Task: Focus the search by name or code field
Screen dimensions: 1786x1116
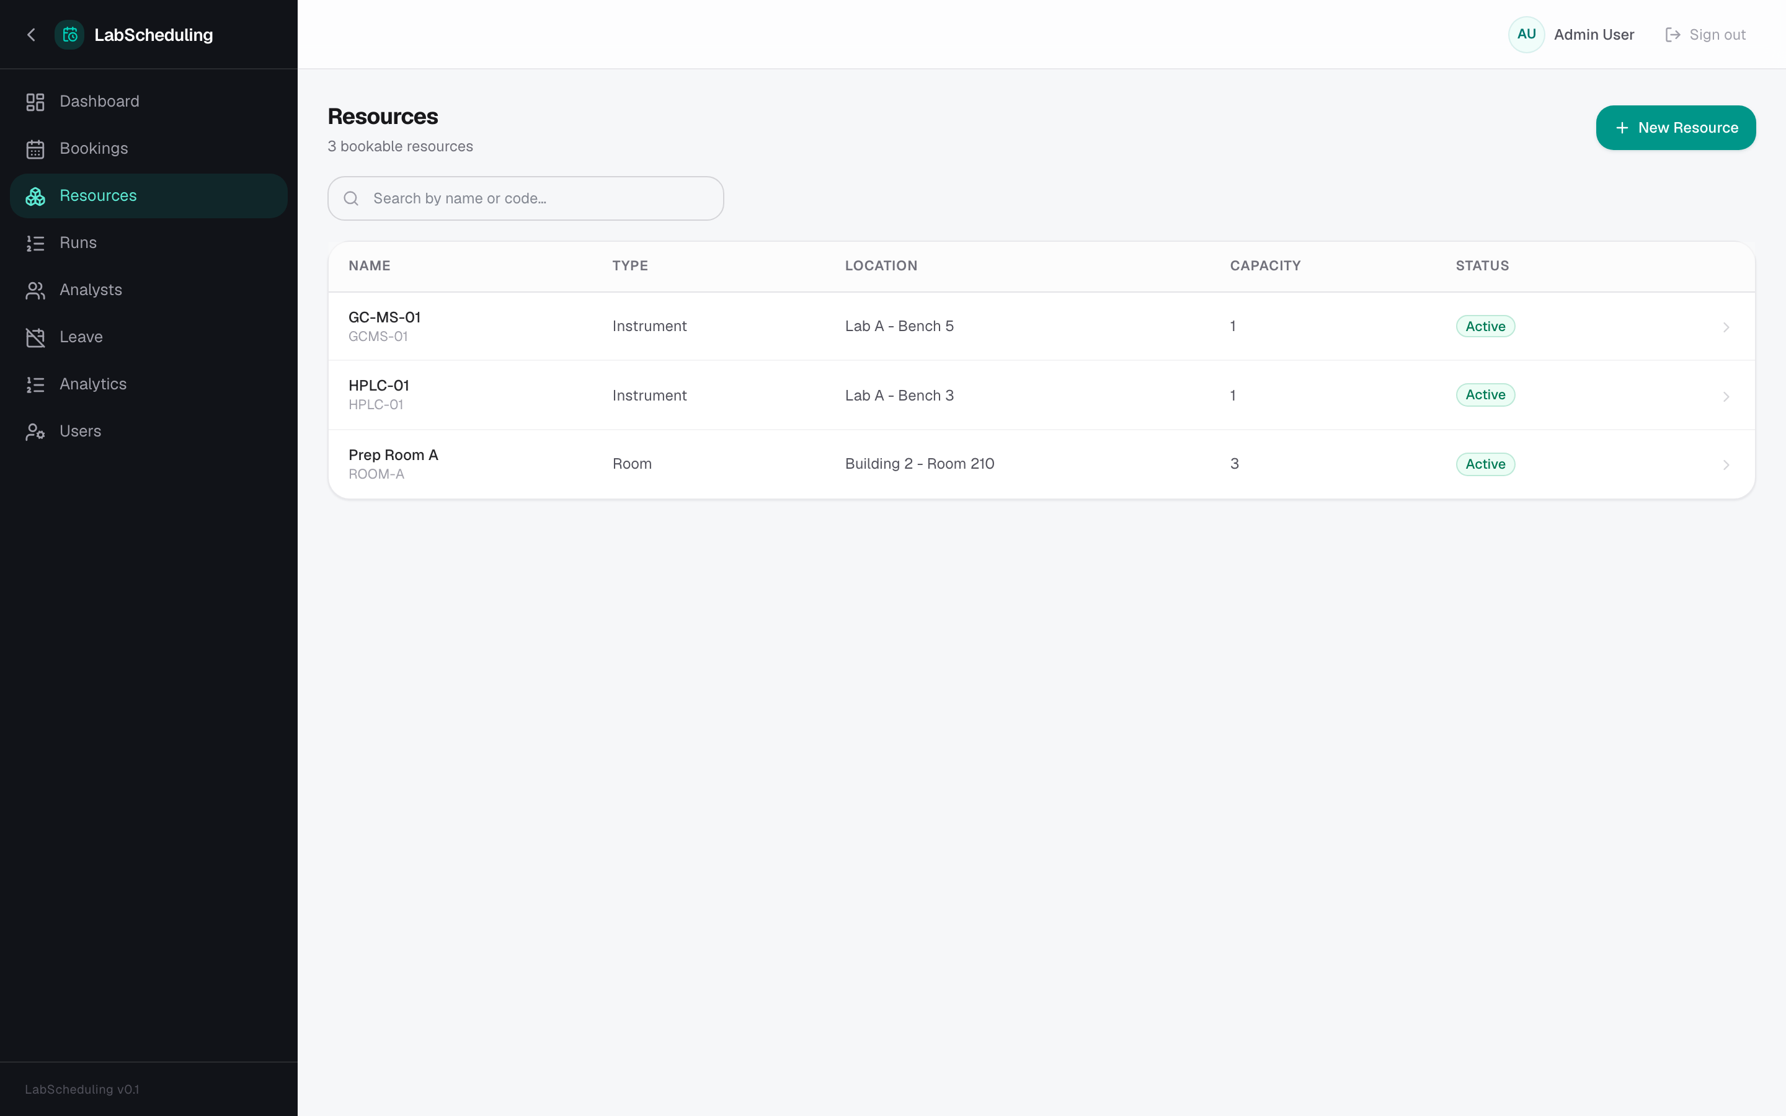Action: pyautogui.click(x=525, y=198)
